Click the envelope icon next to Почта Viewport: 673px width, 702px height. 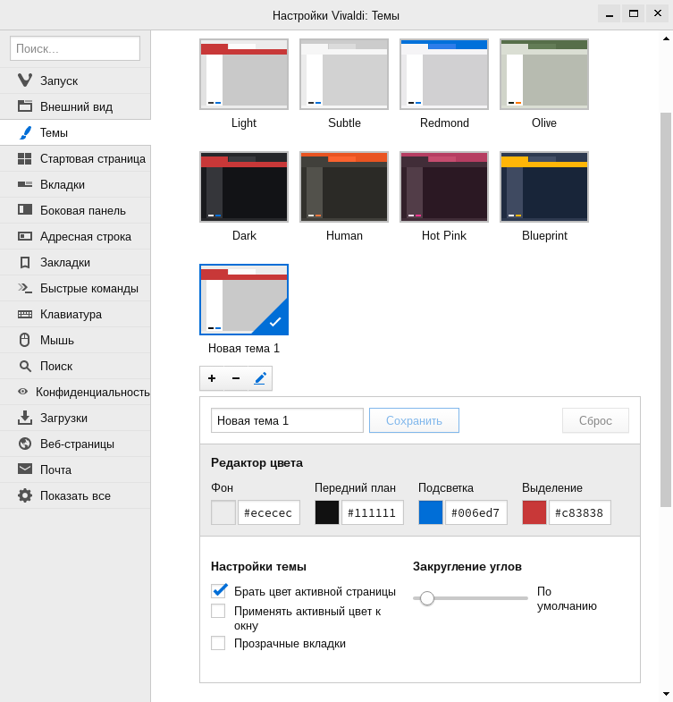pos(25,469)
